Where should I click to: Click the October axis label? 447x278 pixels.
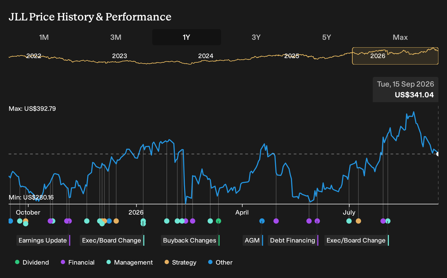point(28,212)
